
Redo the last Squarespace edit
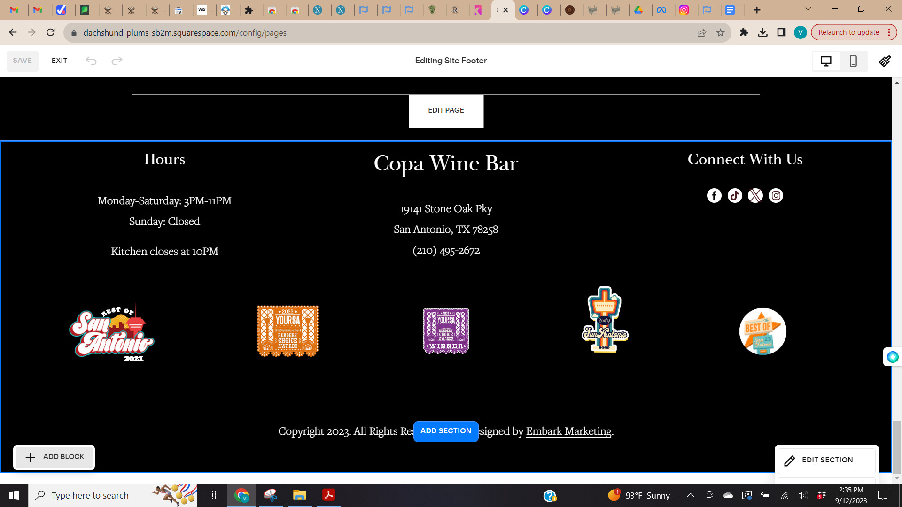[x=117, y=61]
